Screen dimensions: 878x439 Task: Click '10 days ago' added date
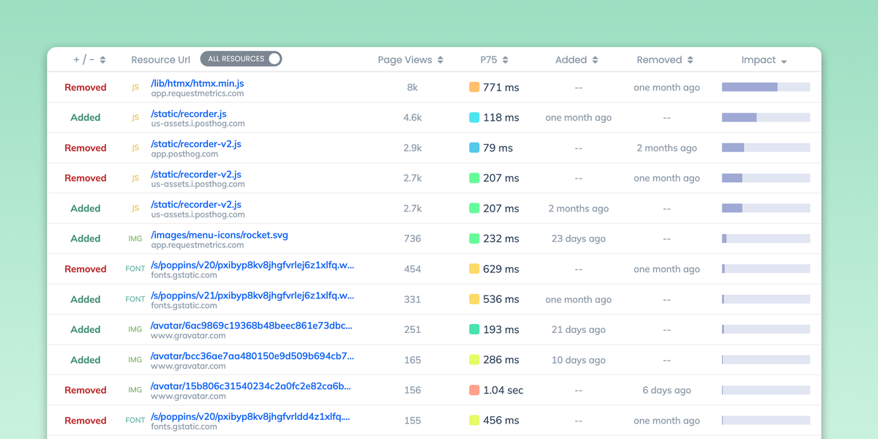point(579,360)
